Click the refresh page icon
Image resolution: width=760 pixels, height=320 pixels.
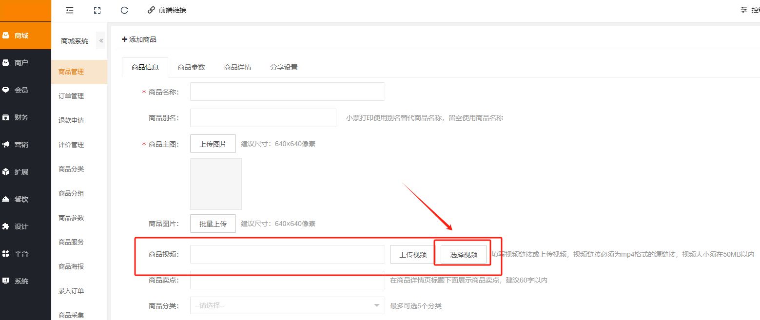coord(124,10)
